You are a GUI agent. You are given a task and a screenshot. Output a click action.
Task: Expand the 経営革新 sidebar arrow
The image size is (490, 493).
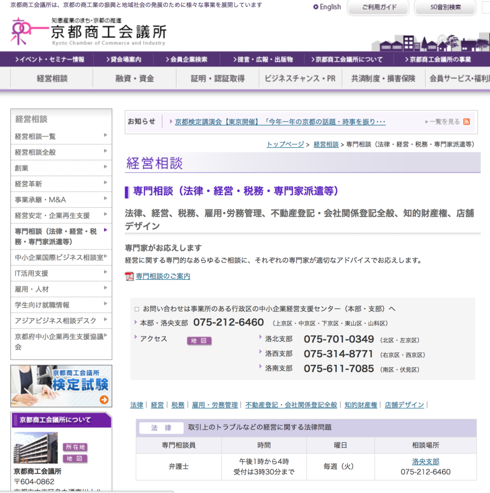[105, 182]
